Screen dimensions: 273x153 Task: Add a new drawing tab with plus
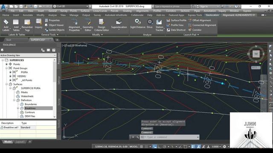point(57,40)
